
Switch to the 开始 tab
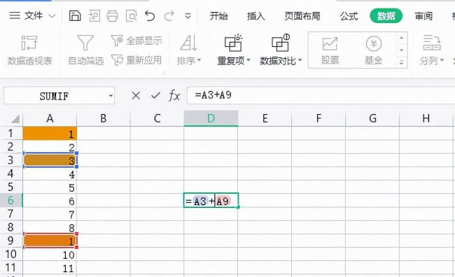coord(219,16)
